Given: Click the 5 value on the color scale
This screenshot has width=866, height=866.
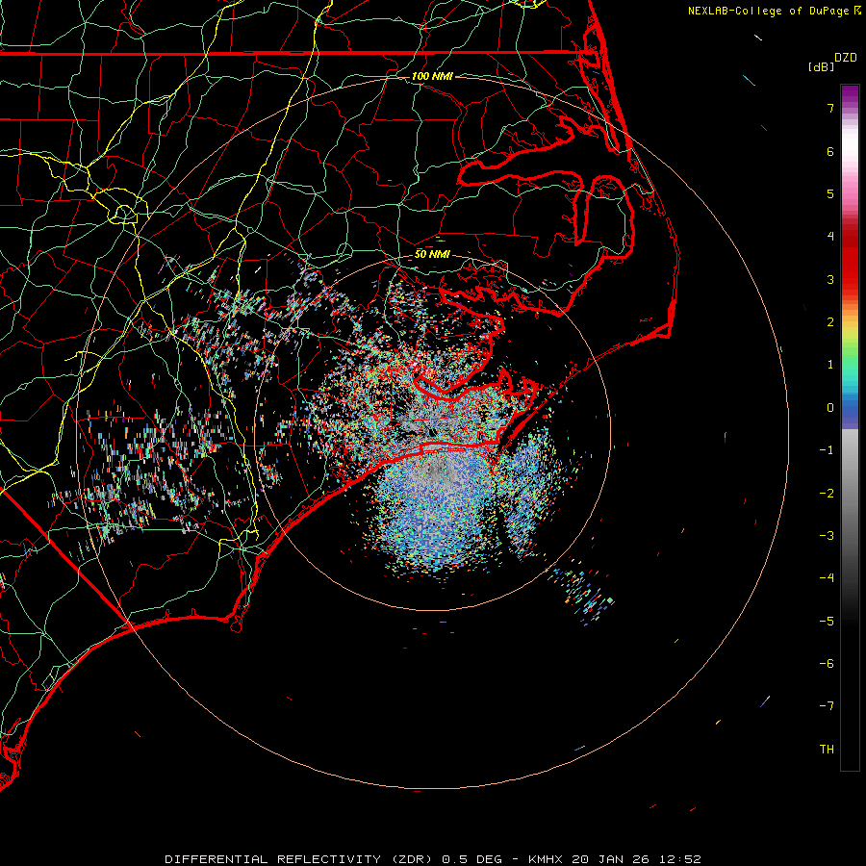Looking at the screenshot, I should tap(830, 193).
